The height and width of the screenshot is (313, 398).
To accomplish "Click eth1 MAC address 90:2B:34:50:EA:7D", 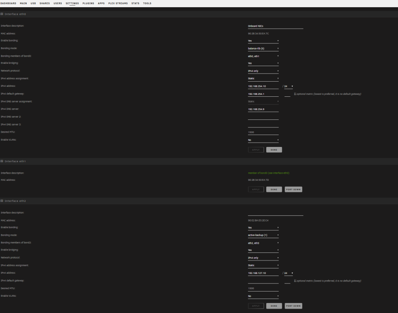I will pos(258,180).
